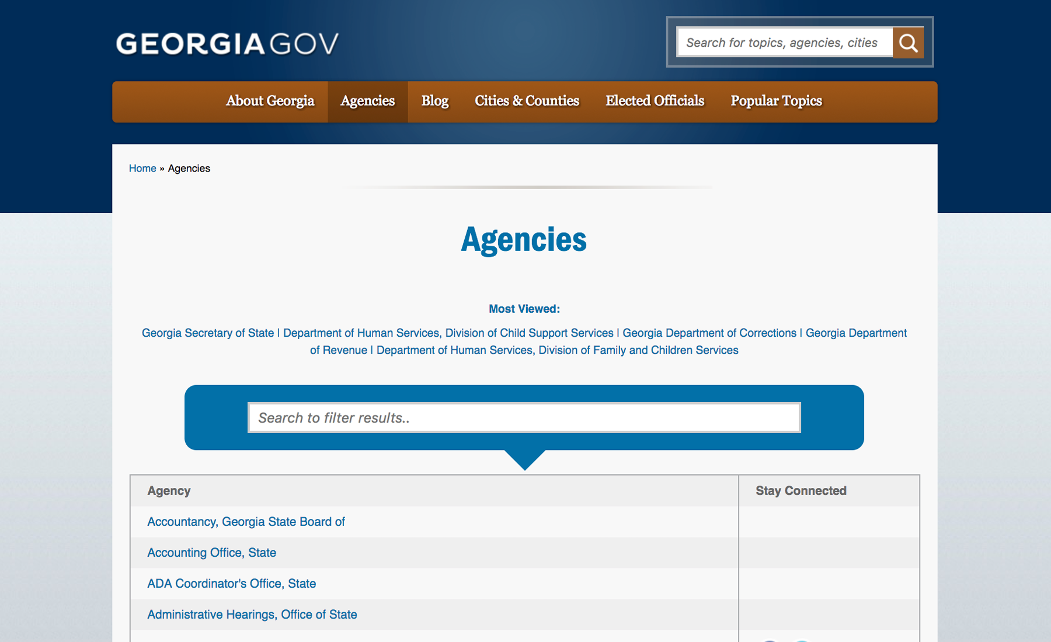View the Elected Officials page
The width and height of the screenshot is (1051, 642).
(655, 101)
